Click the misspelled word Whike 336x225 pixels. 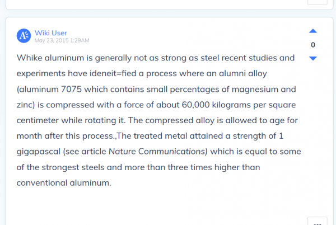point(29,58)
